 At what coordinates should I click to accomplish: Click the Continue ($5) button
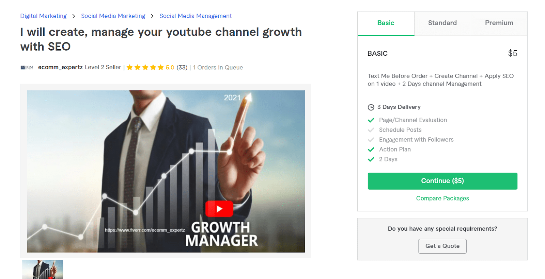(442, 181)
